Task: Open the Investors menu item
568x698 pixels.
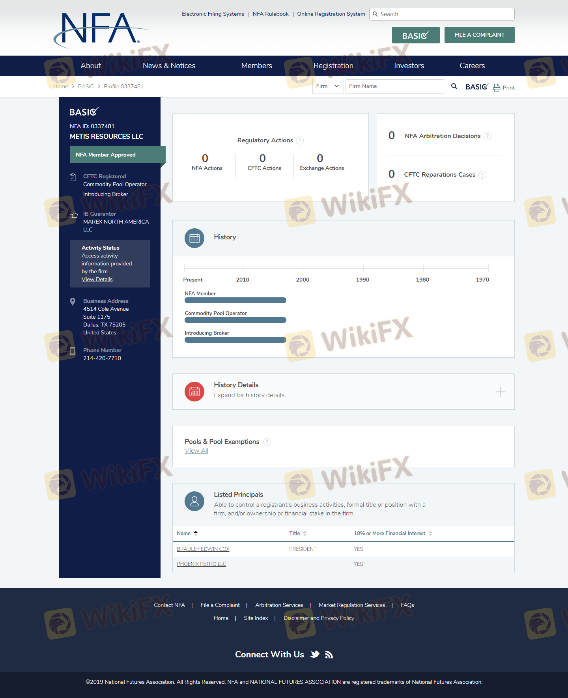Action: click(409, 66)
